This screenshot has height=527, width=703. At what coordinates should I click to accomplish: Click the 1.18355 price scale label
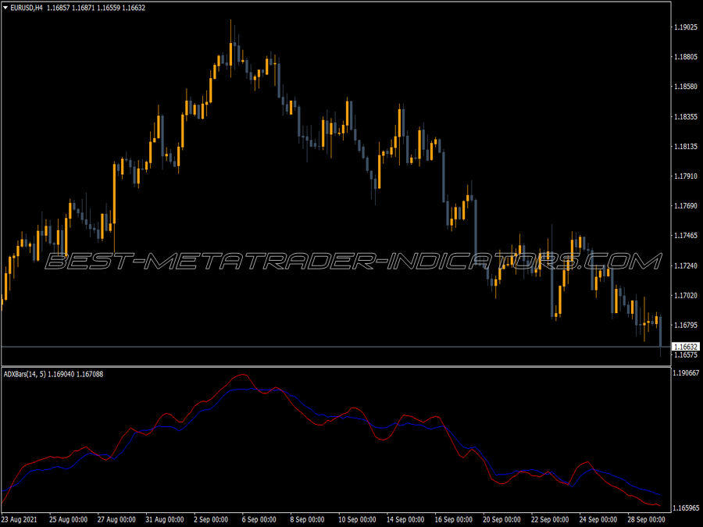click(686, 117)
